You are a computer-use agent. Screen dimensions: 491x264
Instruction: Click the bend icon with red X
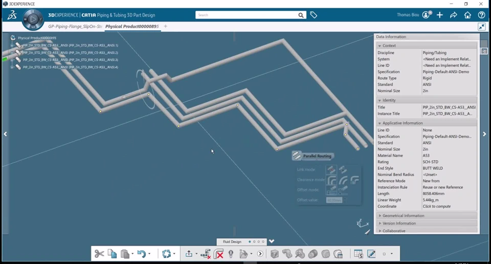click(x=218, y=254)
